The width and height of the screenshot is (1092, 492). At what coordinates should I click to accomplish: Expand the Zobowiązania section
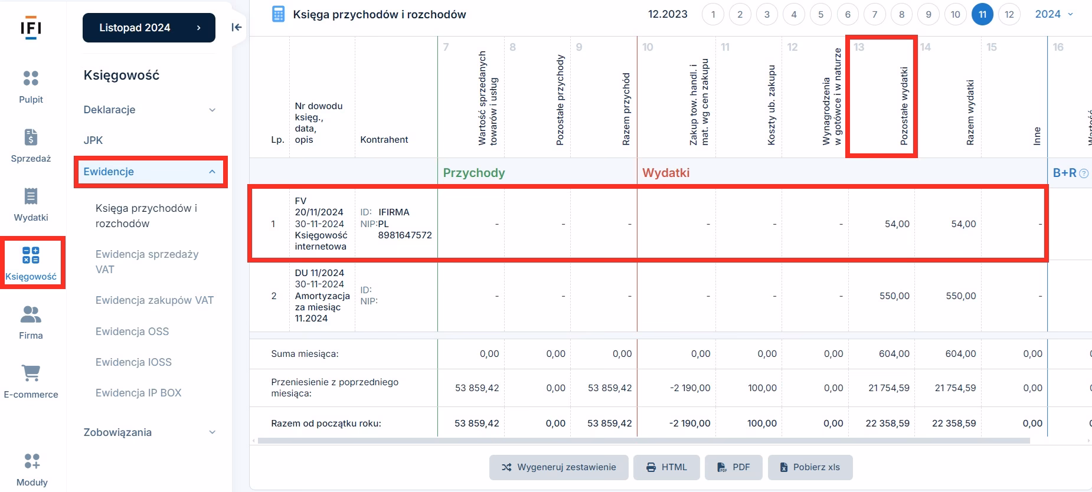pyautogui.click(x=150, y=432)
